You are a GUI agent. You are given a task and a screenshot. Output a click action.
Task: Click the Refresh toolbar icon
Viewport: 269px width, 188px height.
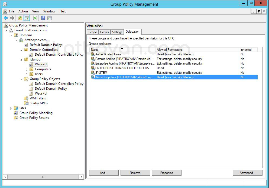(35, 18)
